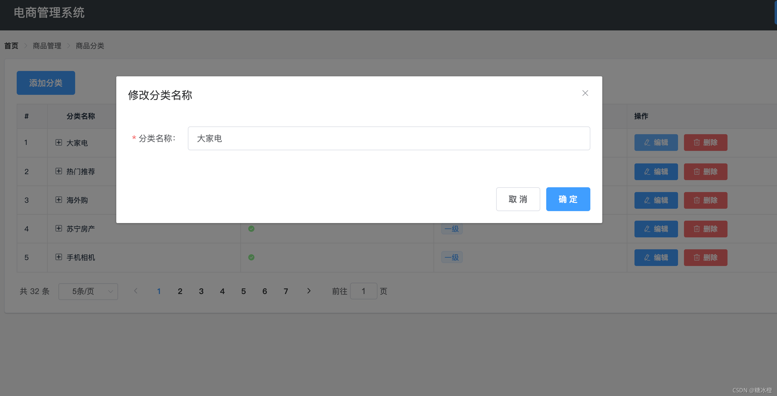This screenshot has width=777, height=396.
Task: Confirm with the 确定 button
Action: [x=568, y=199]
